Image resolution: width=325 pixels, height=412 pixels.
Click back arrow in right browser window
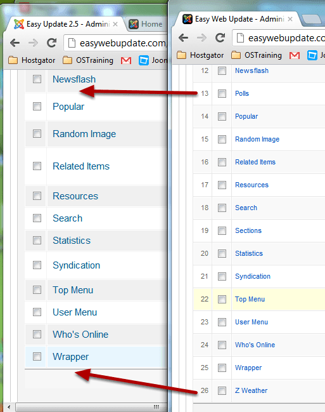pyautogui.click(x=183, y=38)
